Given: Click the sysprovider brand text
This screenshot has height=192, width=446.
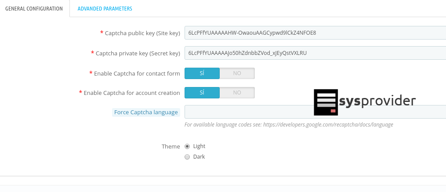Looking at the screenshot, I should [x=377, y=101].
